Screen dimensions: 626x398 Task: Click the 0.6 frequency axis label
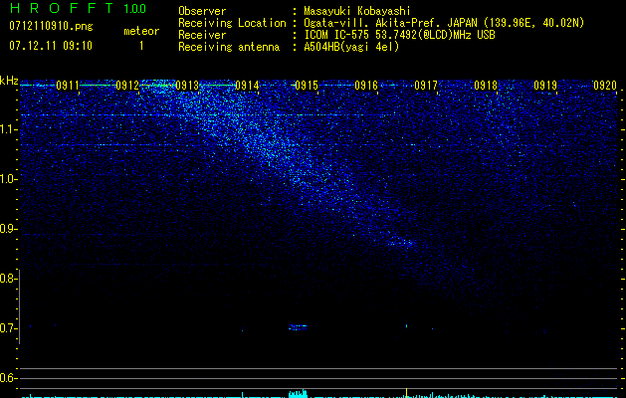[x=8, y=378]
